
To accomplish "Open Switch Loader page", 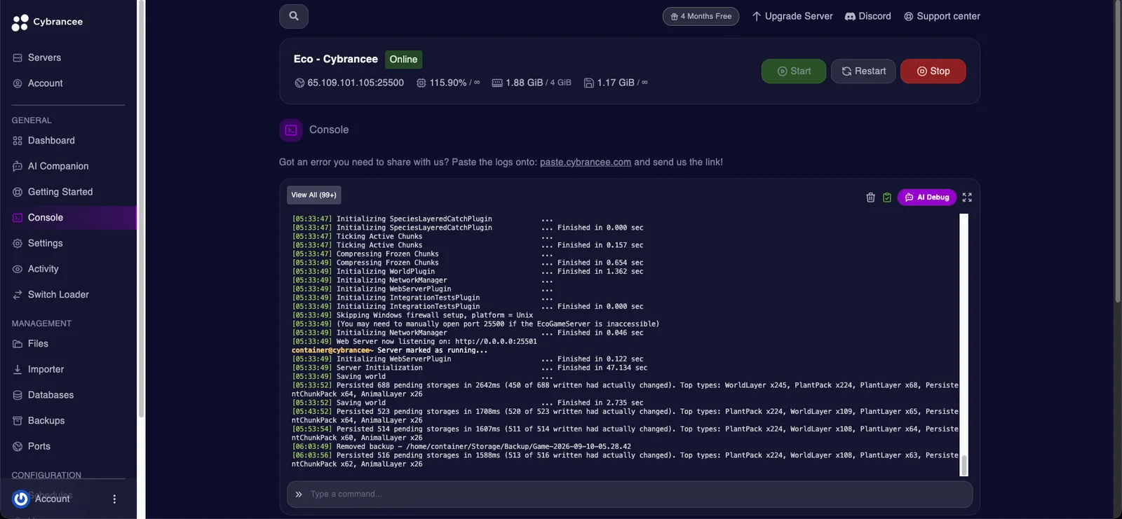I will point(68,295).
